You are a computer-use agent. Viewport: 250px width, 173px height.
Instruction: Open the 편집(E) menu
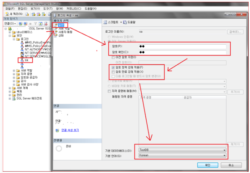(x=22, y=9)
